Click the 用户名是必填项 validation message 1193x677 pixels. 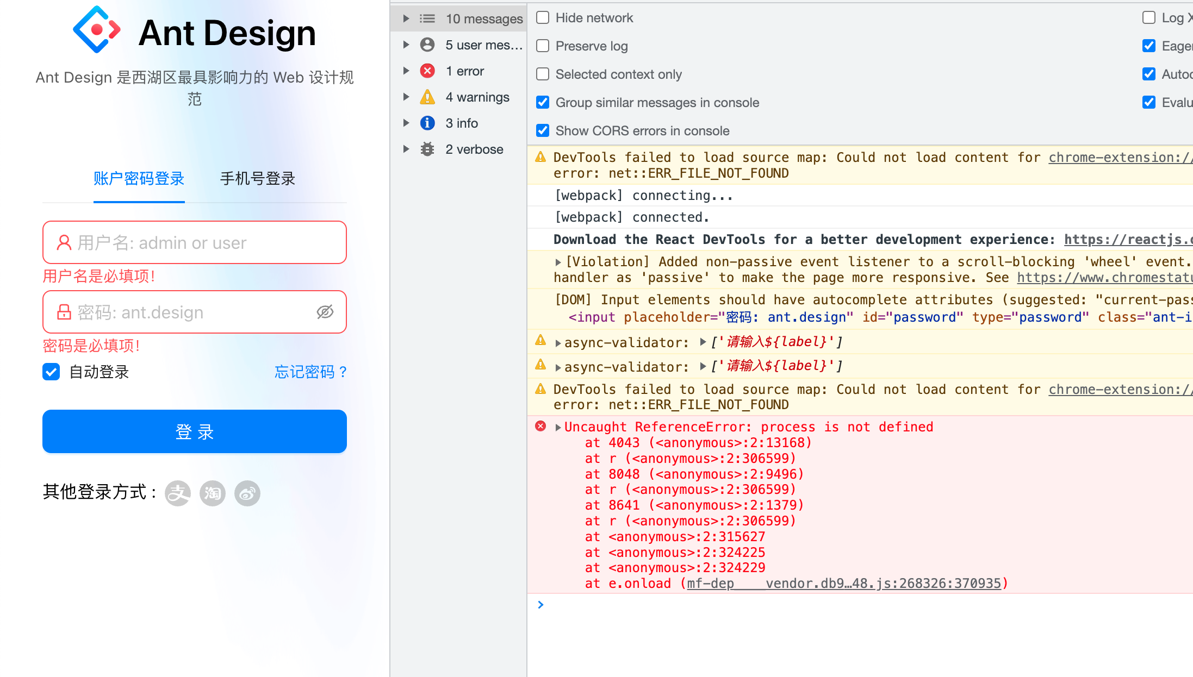click(x=100, y=276)
